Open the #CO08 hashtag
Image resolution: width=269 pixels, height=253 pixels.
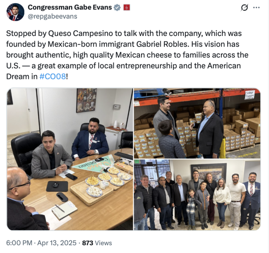point(53,76)
